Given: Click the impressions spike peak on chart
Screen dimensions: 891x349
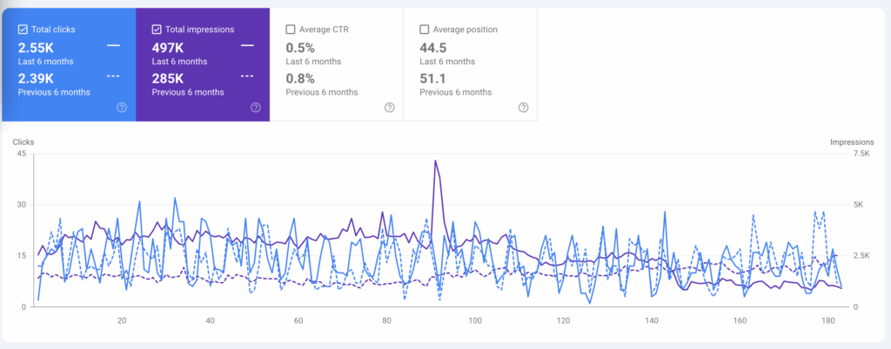Looking at the screenshot, I should tap(435, 161).
